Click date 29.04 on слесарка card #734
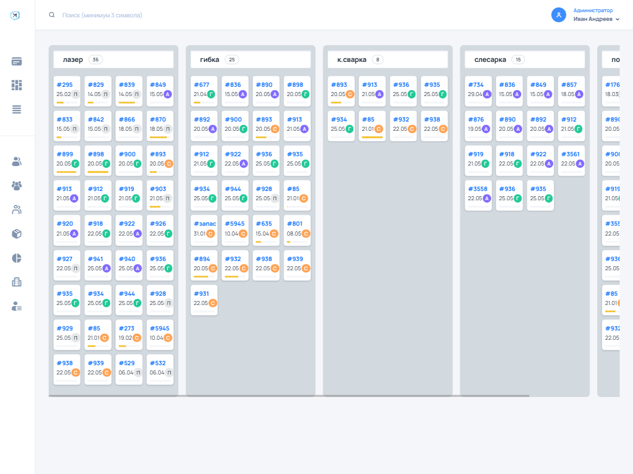This screenshot has height=474, width=633. [475, 94]
